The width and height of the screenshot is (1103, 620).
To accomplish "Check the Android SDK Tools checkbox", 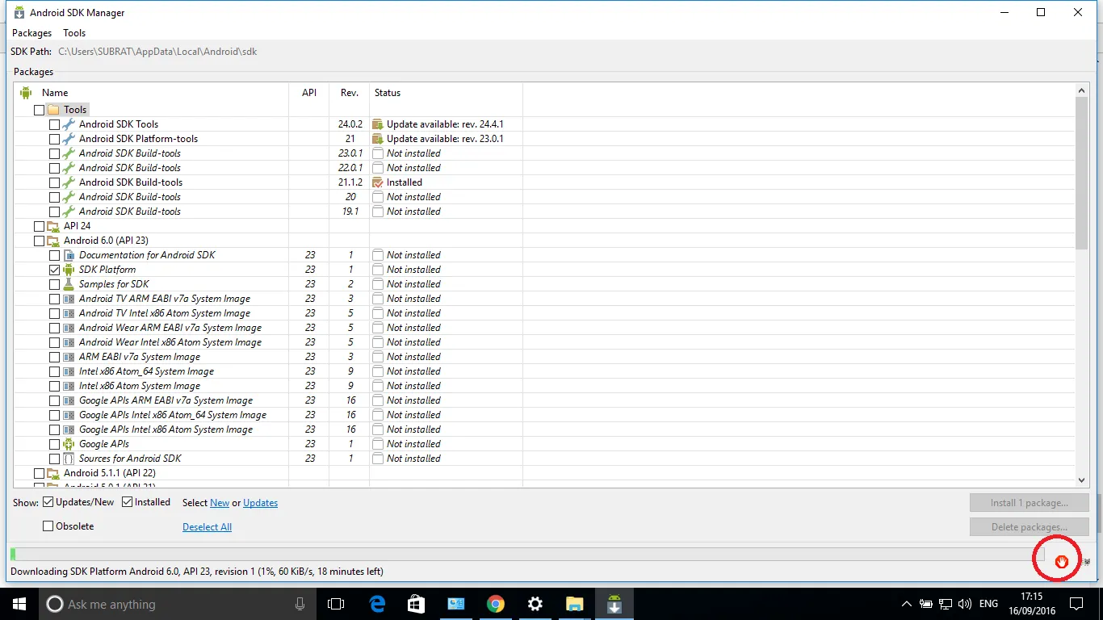I will [x=54, y=124].
